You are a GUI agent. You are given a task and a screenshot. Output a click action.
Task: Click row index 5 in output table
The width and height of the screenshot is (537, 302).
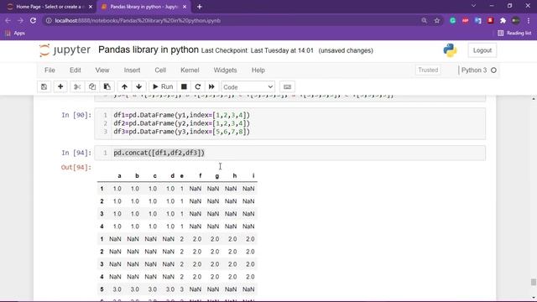[x=102, y=289]
